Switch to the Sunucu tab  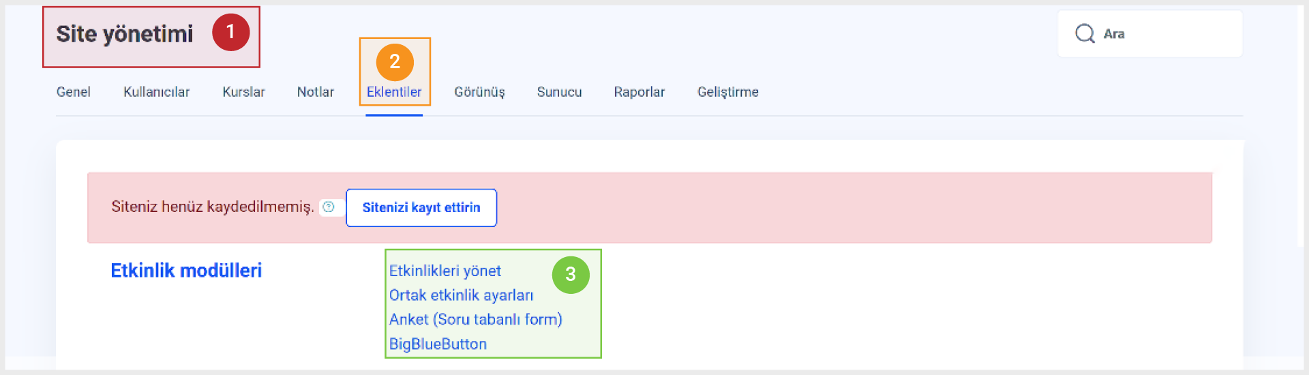(559, 92)
